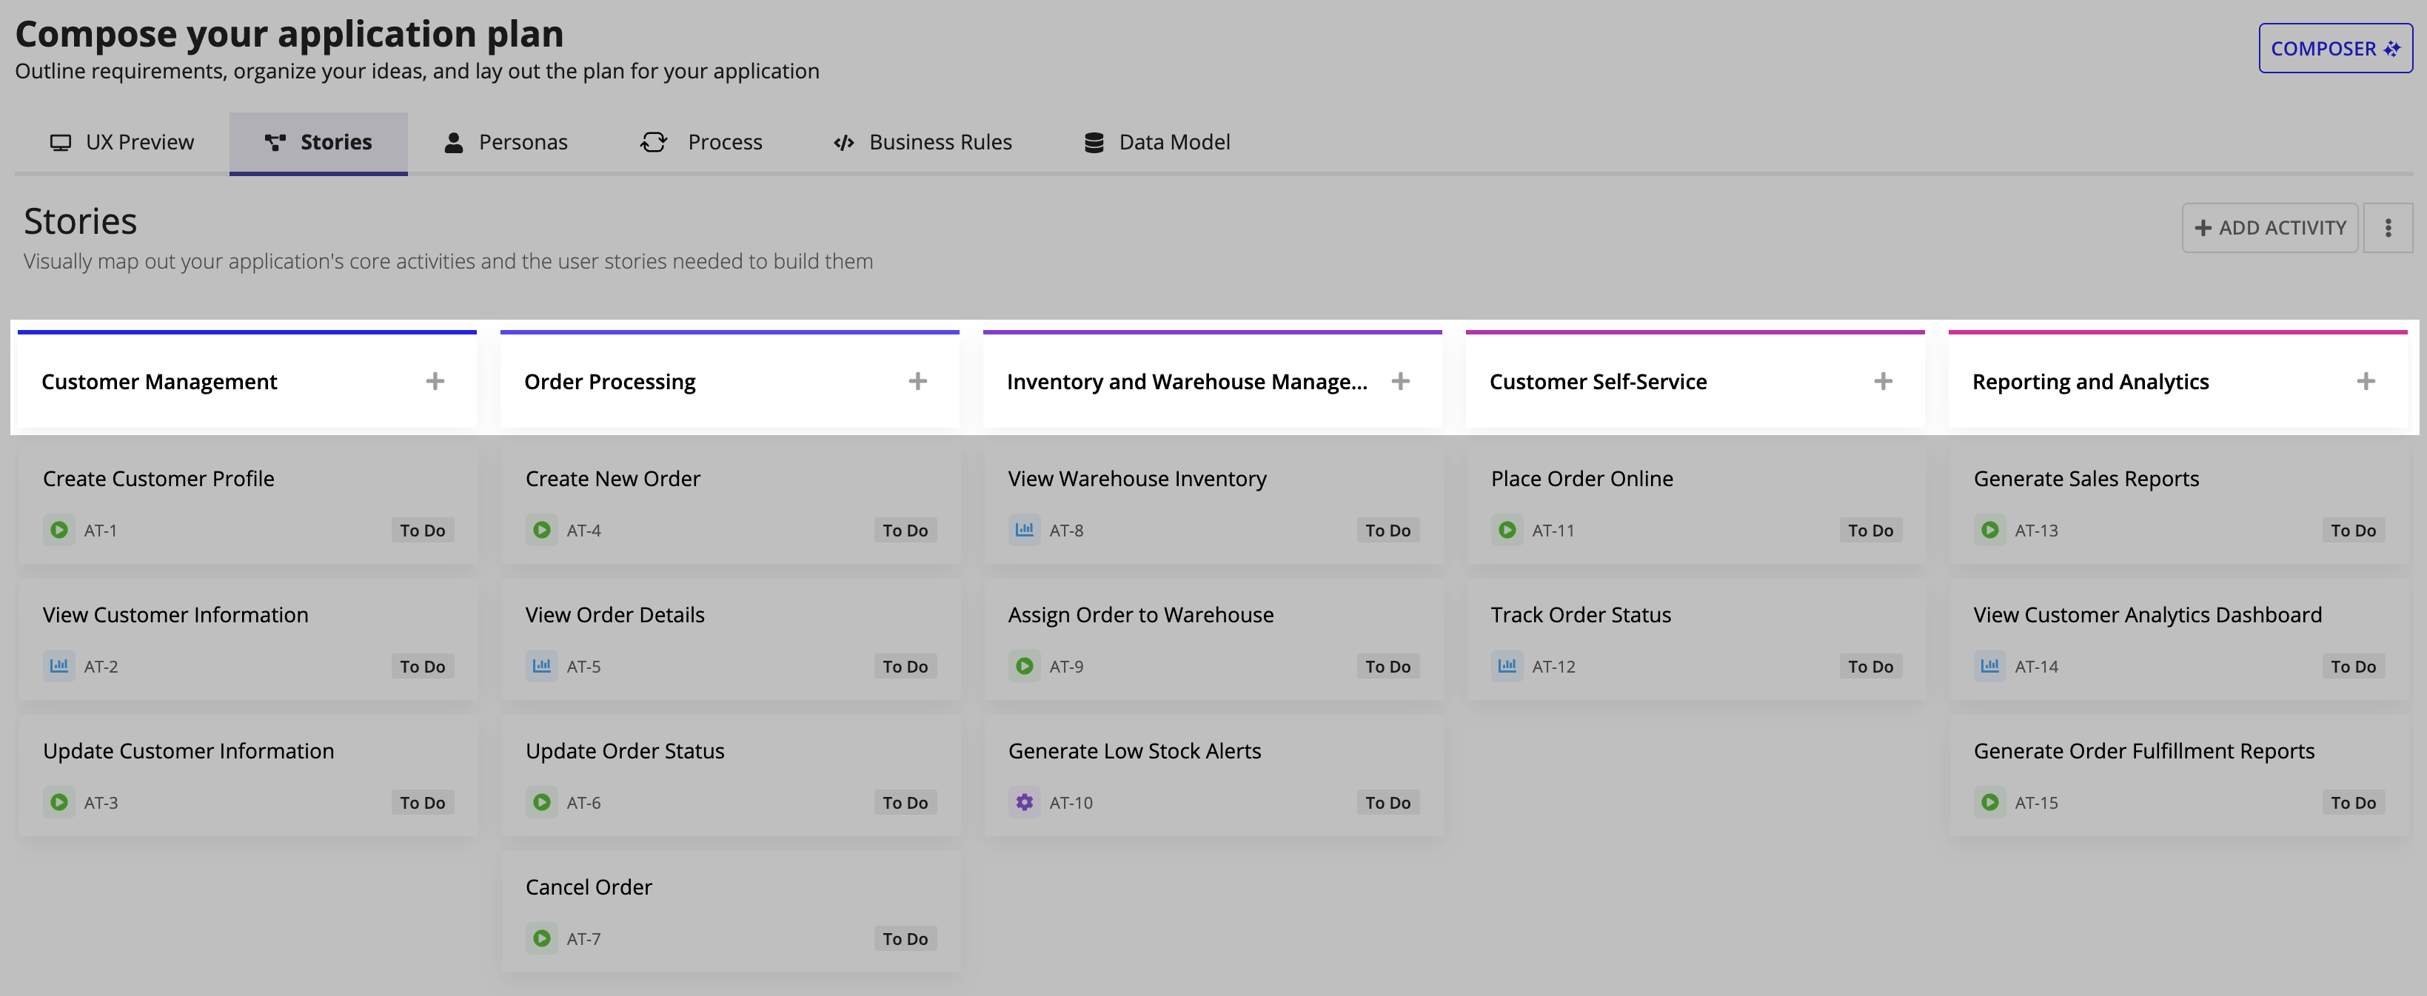Click chart icon next to AT-8
2427x996 pixels.
pos(1024,530)
